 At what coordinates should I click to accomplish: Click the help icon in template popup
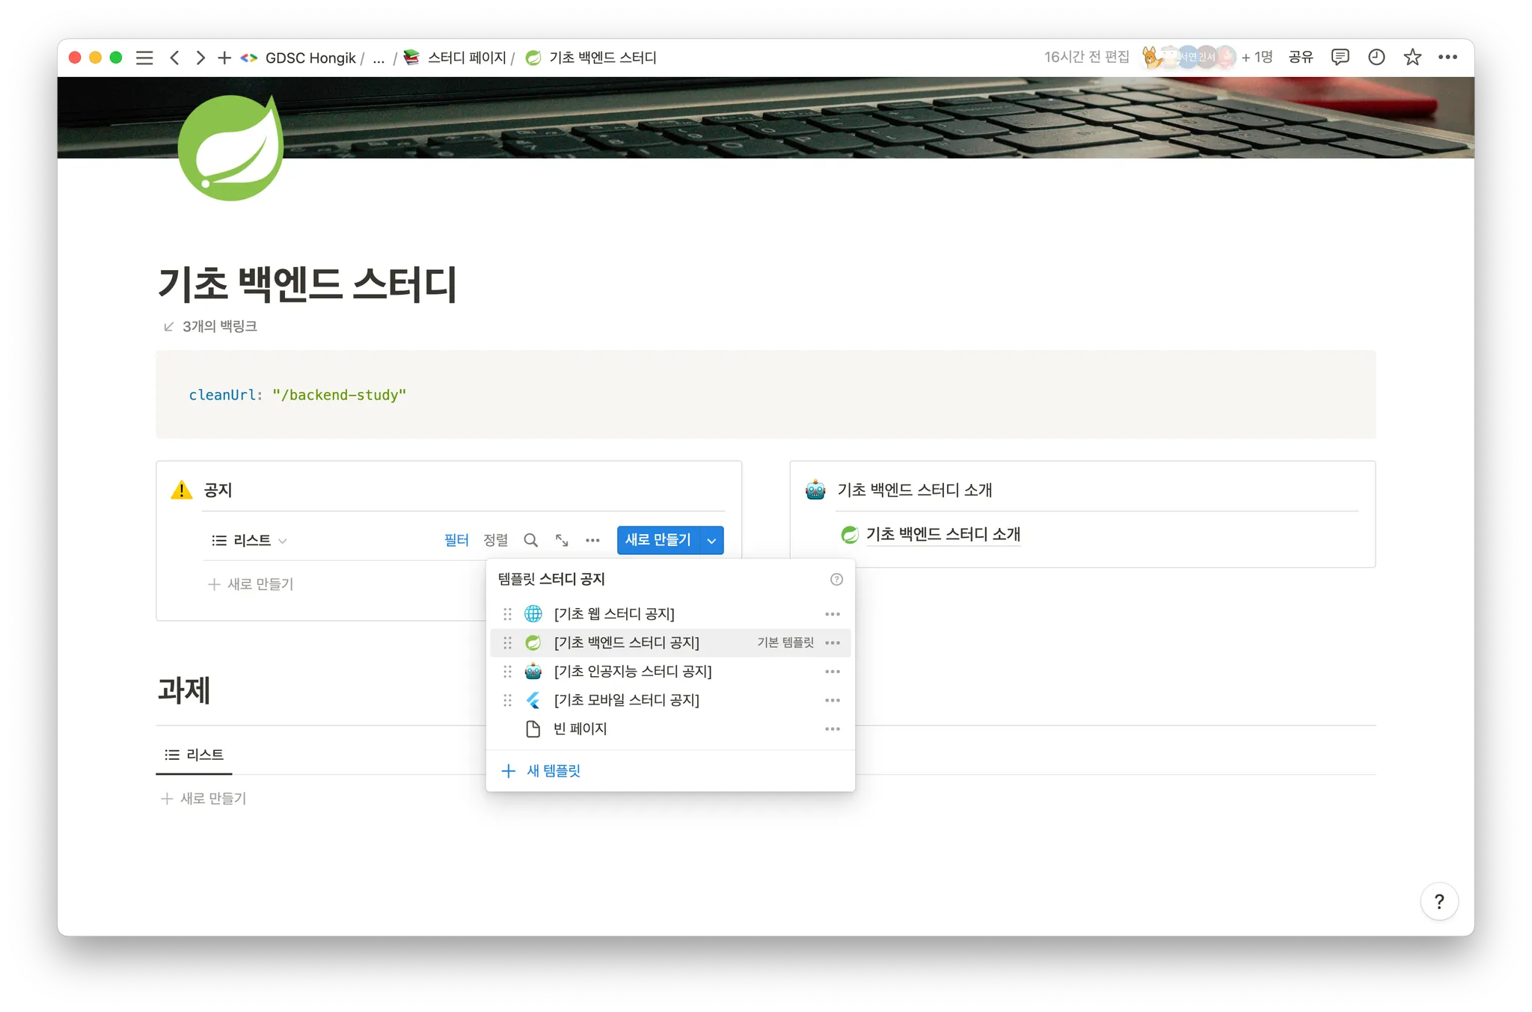coord(836,580)
